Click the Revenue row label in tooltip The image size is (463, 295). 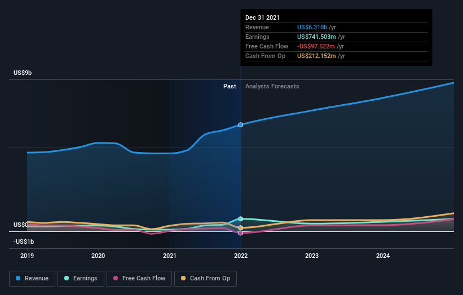(x=257, y=28)
